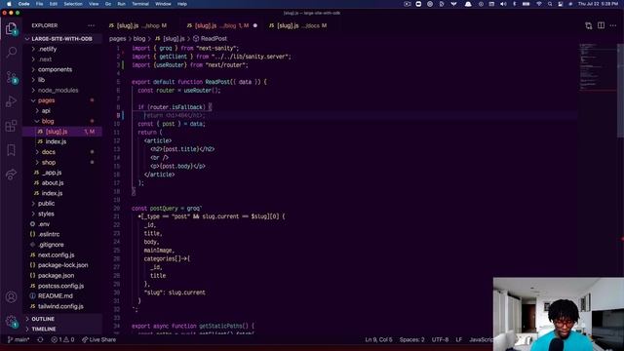Show errors and warnings count

pyautogui.click(x=62, y=339)
